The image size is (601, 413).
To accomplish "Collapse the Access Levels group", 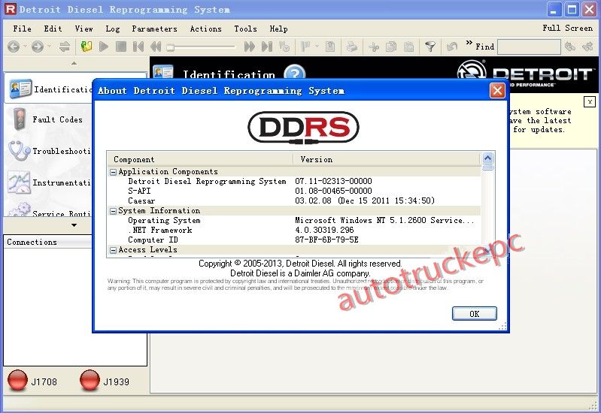I will click(x=113, y=250).
